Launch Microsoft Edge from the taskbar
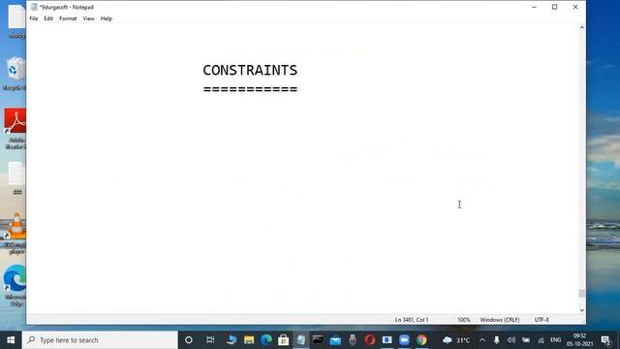This screenshot has width=620, height=349. pos(266,340)
